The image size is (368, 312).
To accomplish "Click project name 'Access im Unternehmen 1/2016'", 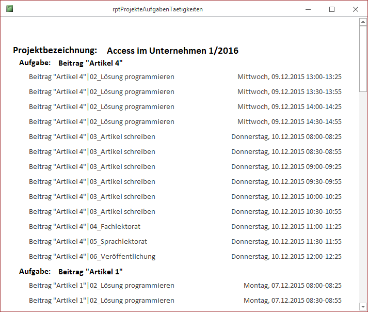I will [173, 51].
